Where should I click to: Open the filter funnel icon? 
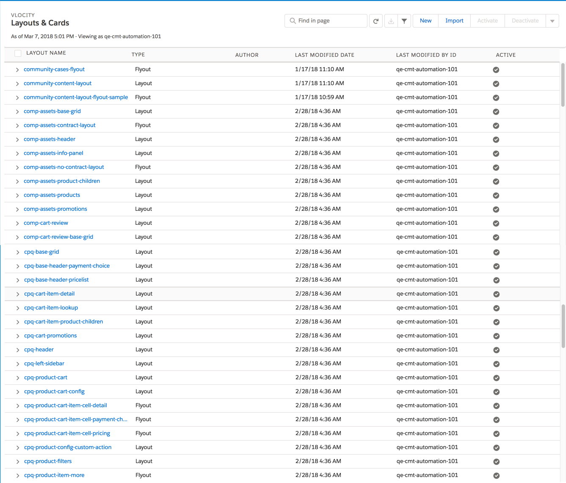coord(404,21)
